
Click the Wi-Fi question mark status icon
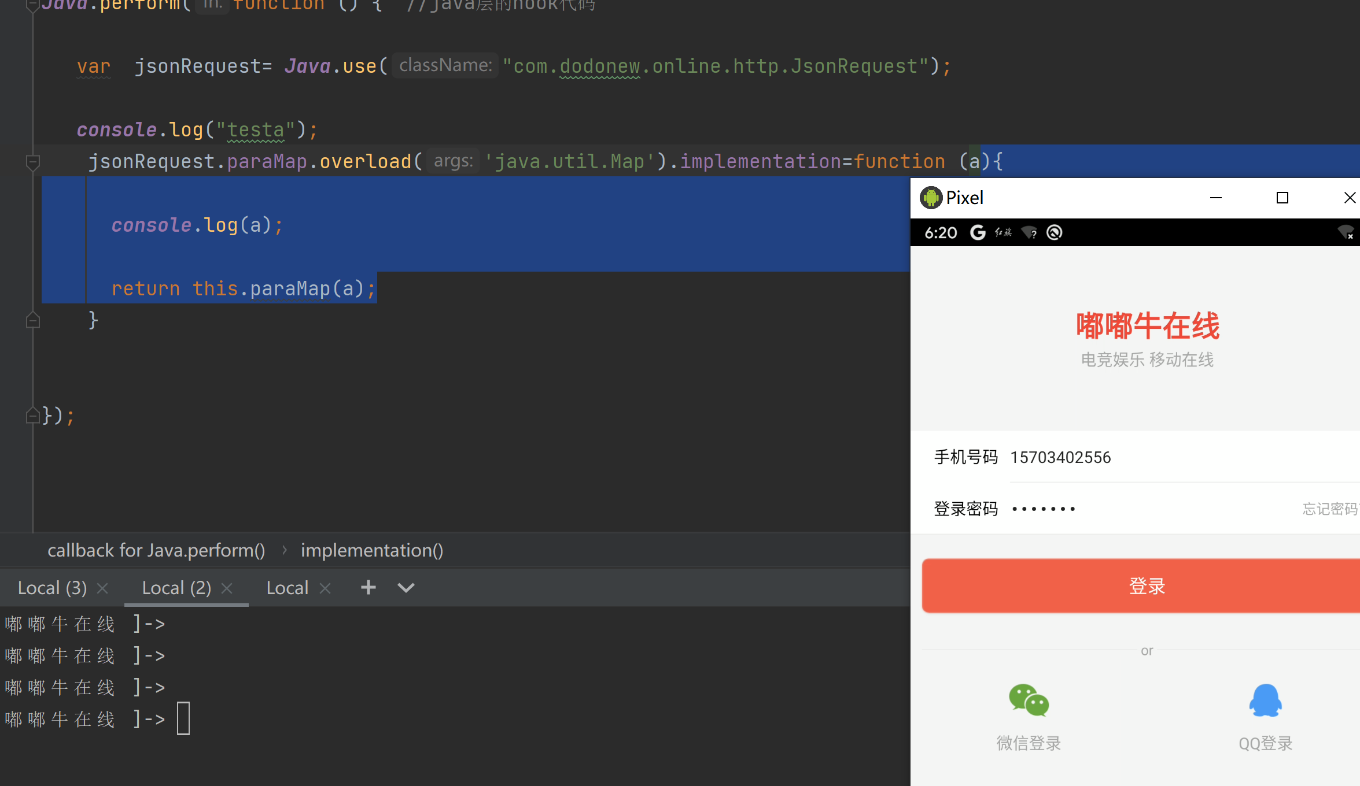pos(1029,232)
